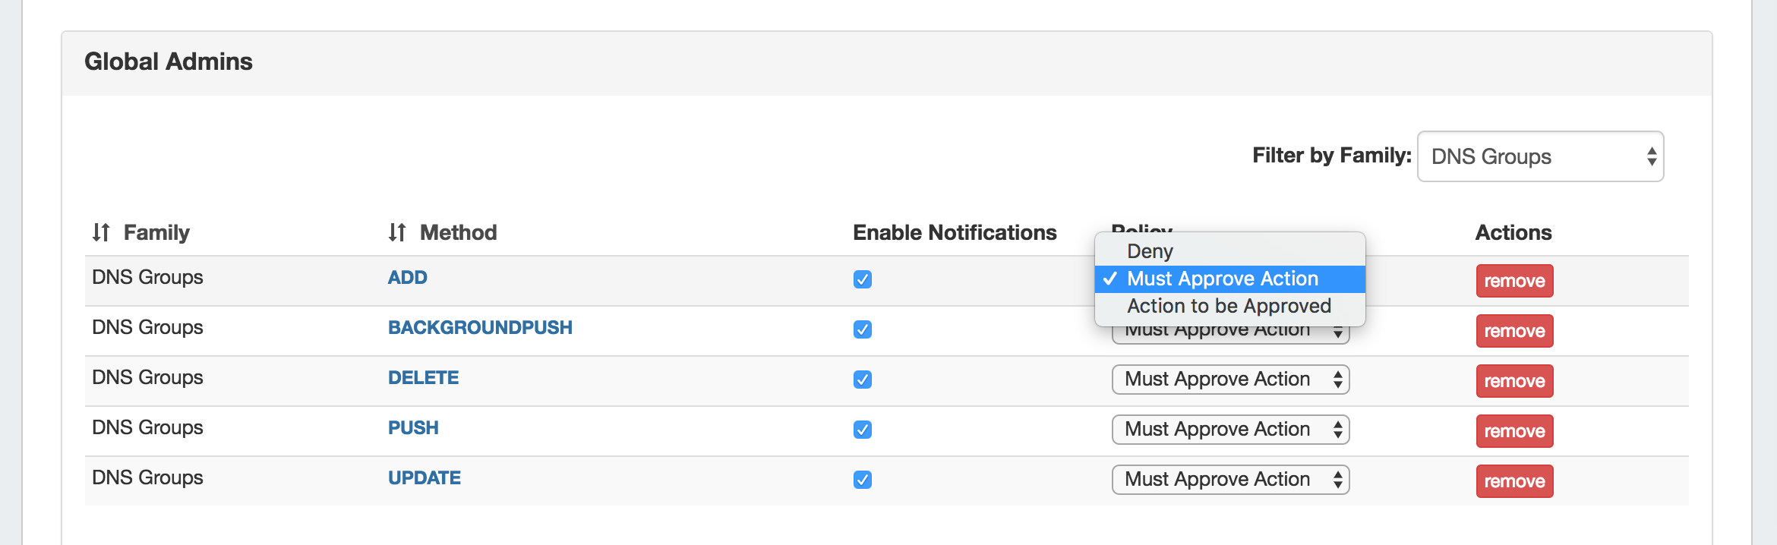Remove the UPDATE method entry

coord(1514,481)
